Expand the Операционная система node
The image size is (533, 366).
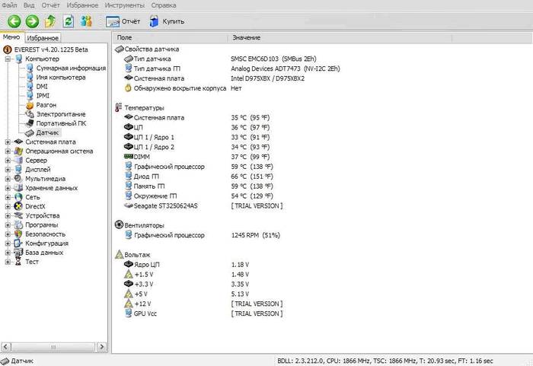click(x=8, y=151)
